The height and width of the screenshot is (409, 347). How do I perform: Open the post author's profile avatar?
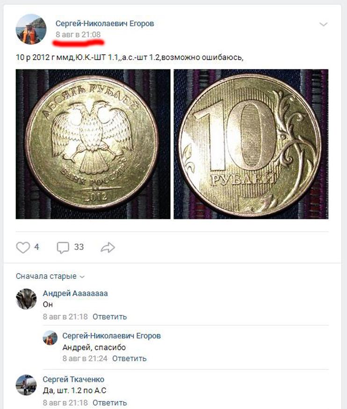(31, 29)
